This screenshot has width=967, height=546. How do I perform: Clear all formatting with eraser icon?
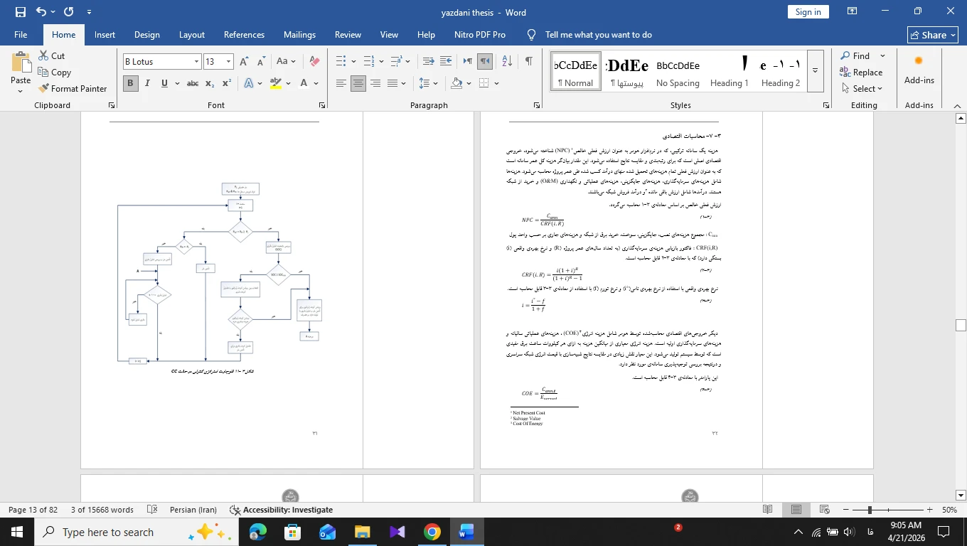click(314, 62)
